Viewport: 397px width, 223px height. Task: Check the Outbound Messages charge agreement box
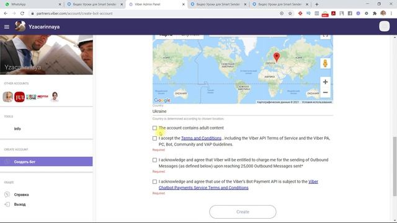(154, 160)
